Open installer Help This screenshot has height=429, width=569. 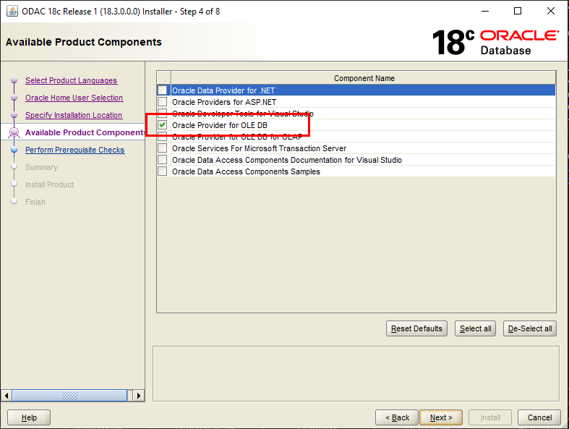[29, 417]
